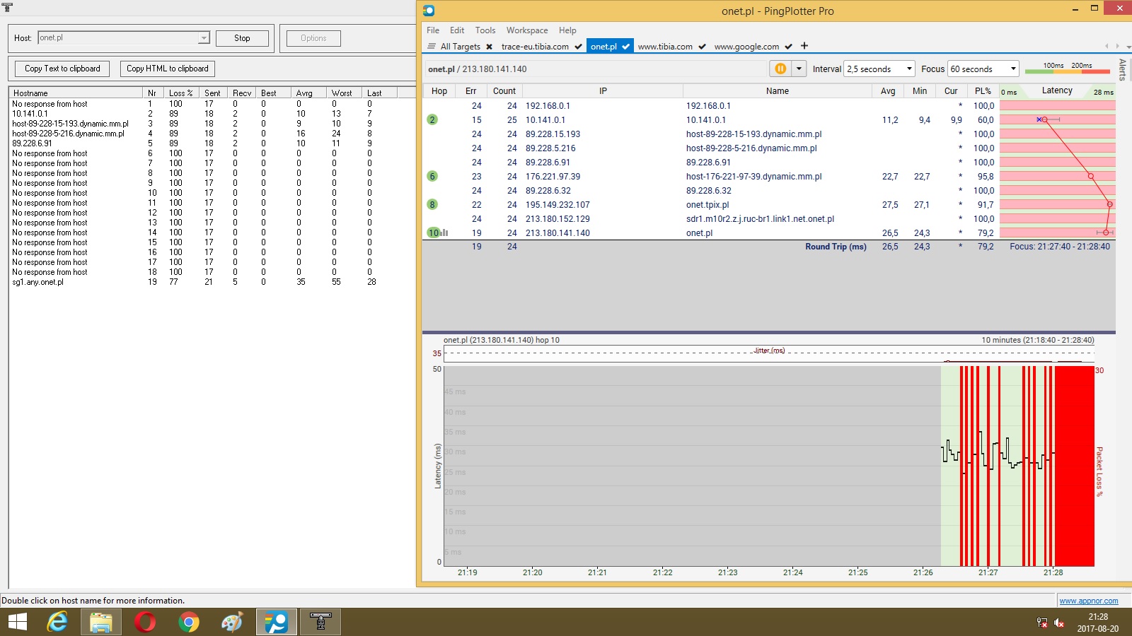Click the Options button

pos(313,38)
